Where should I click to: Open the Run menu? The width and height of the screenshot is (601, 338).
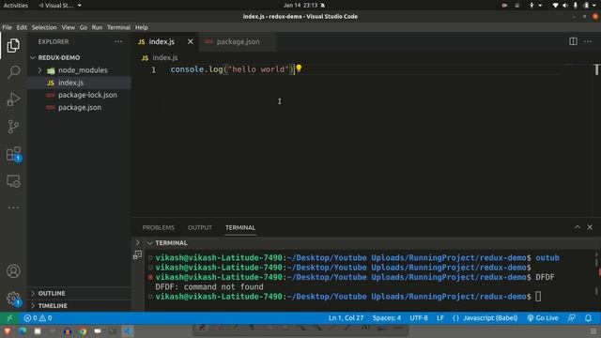click(97, 27)
